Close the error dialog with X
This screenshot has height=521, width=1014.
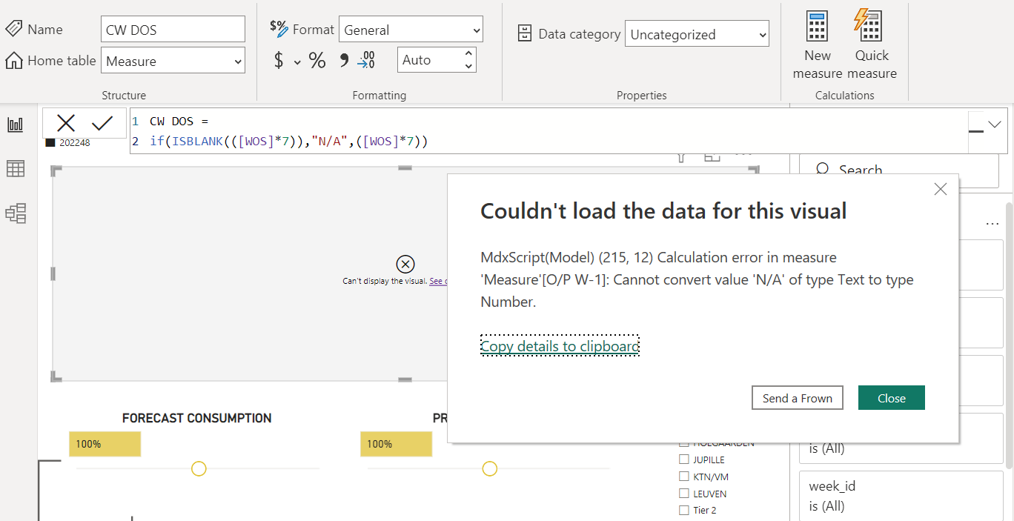(941, 189)
